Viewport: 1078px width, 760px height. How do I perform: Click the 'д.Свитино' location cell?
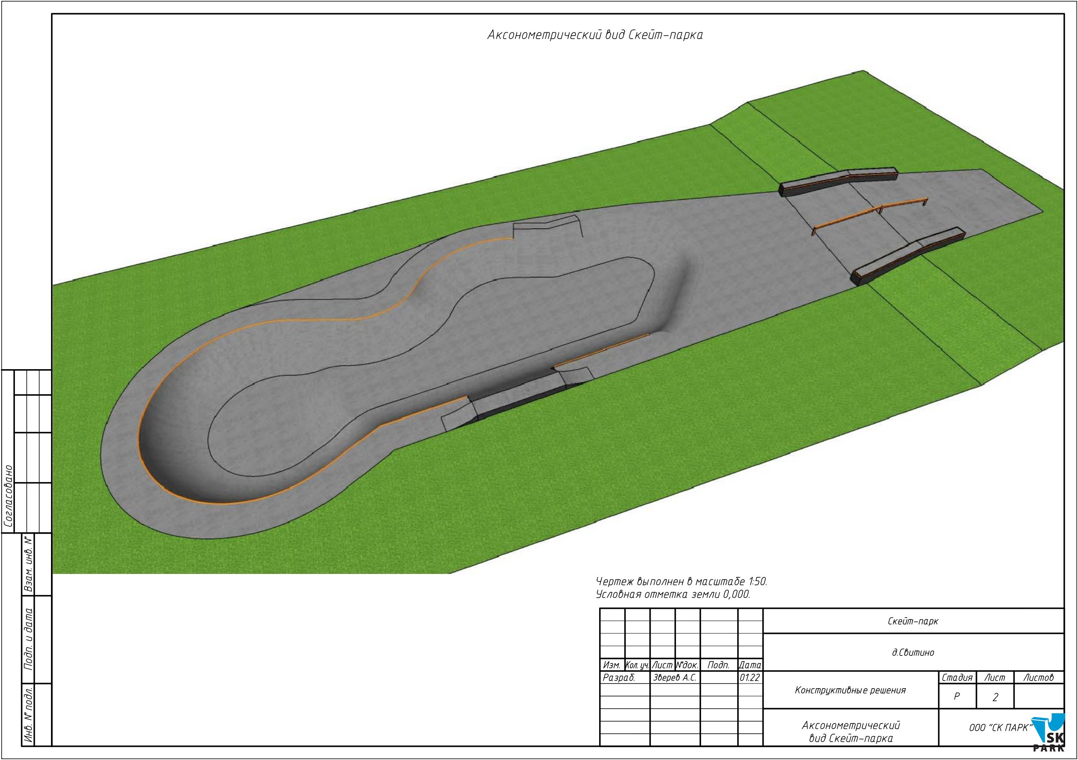(913, 652)
